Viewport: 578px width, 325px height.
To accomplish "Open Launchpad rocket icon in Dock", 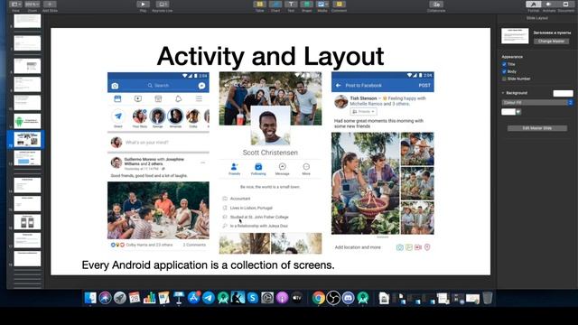I will pyautogui.click(x=120, y=298).
